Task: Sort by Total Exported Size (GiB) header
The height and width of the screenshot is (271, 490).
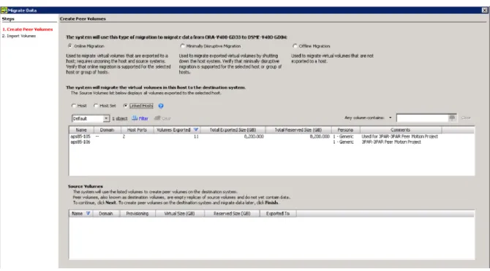Action: pyautogui.click(x=233, y=129)
